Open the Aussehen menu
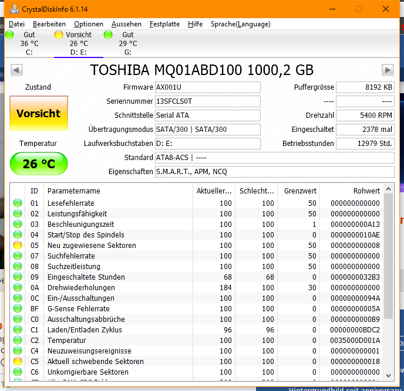 [x=126, y=24]
